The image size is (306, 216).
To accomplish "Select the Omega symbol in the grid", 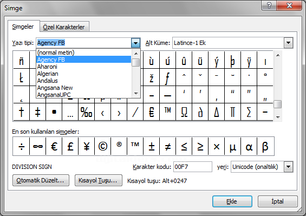I will [184, 112].
